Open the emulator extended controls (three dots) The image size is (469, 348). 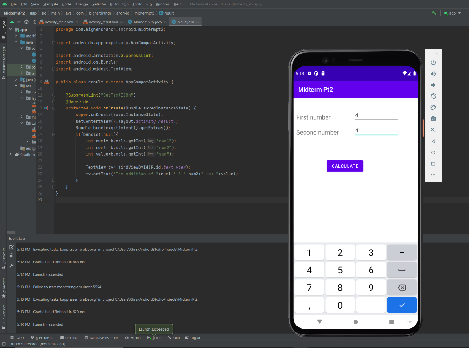point(433,175)
